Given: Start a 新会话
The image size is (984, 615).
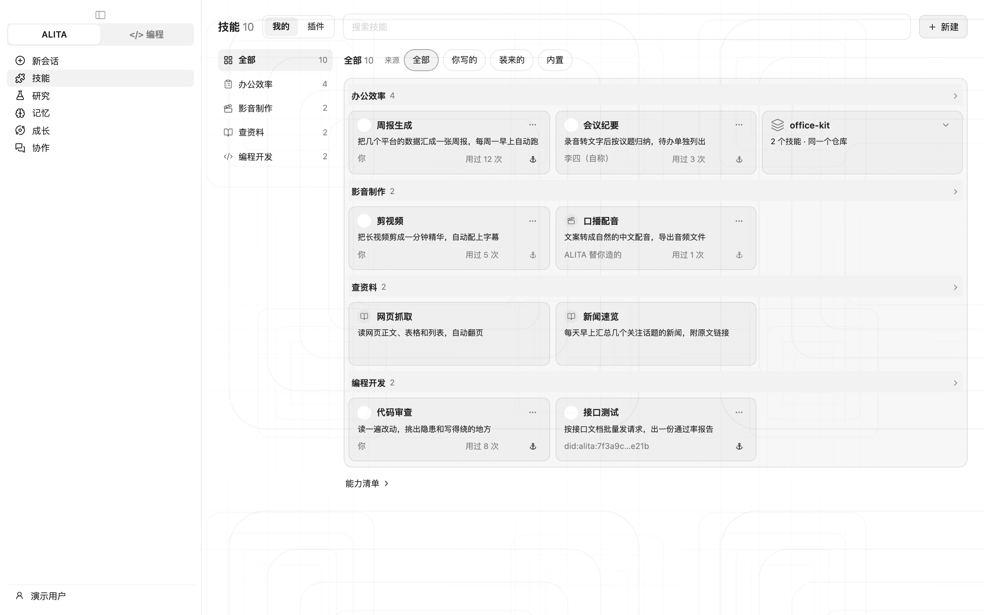Looking at the screenshot, I should [100, 61].
